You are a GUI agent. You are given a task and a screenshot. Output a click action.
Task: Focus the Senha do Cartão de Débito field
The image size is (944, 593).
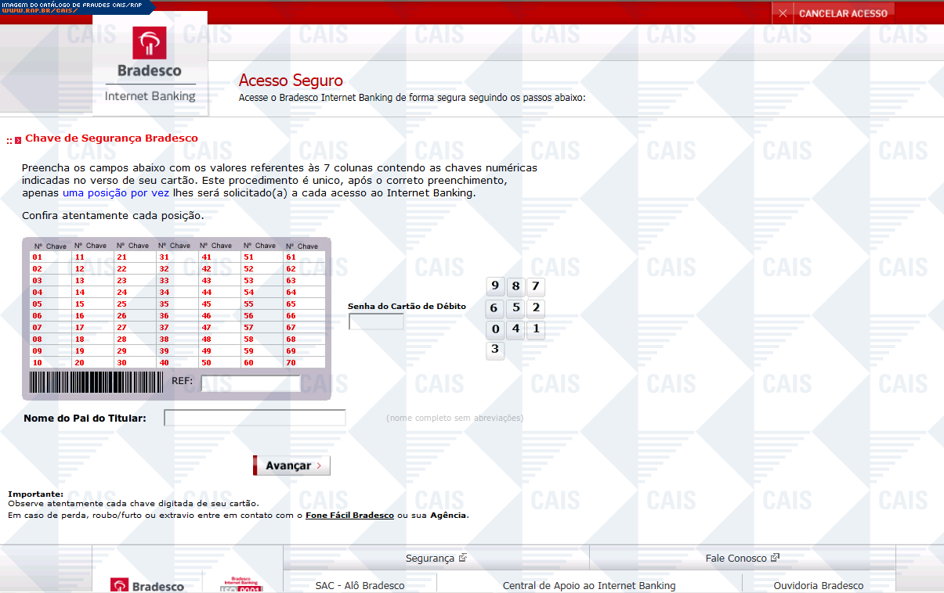point(376,322)
